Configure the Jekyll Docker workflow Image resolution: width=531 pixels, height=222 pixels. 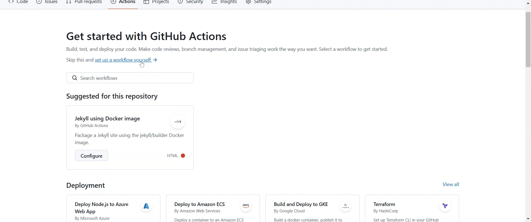coord(92,156)
